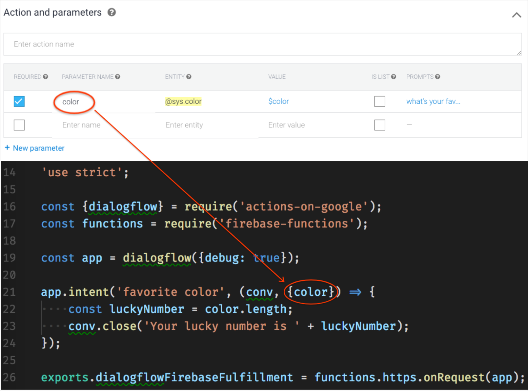
Task: Uncheck REQUIRED for the color parameter
Action: [x=19, y=101]
